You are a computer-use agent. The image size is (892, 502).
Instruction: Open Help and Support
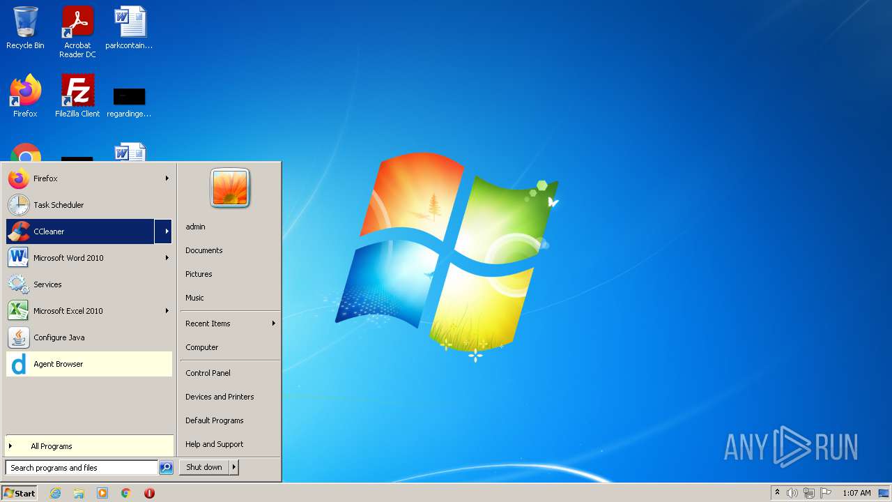point(215,444)
